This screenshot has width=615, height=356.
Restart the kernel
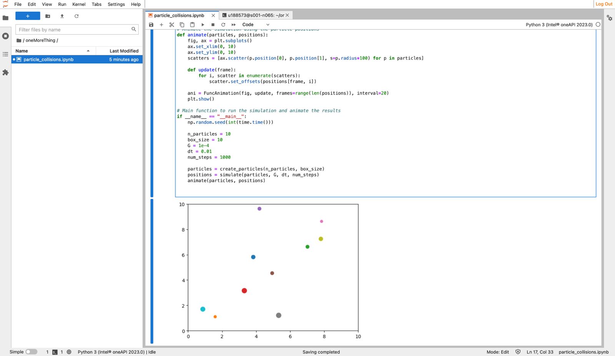click(223, 25)
